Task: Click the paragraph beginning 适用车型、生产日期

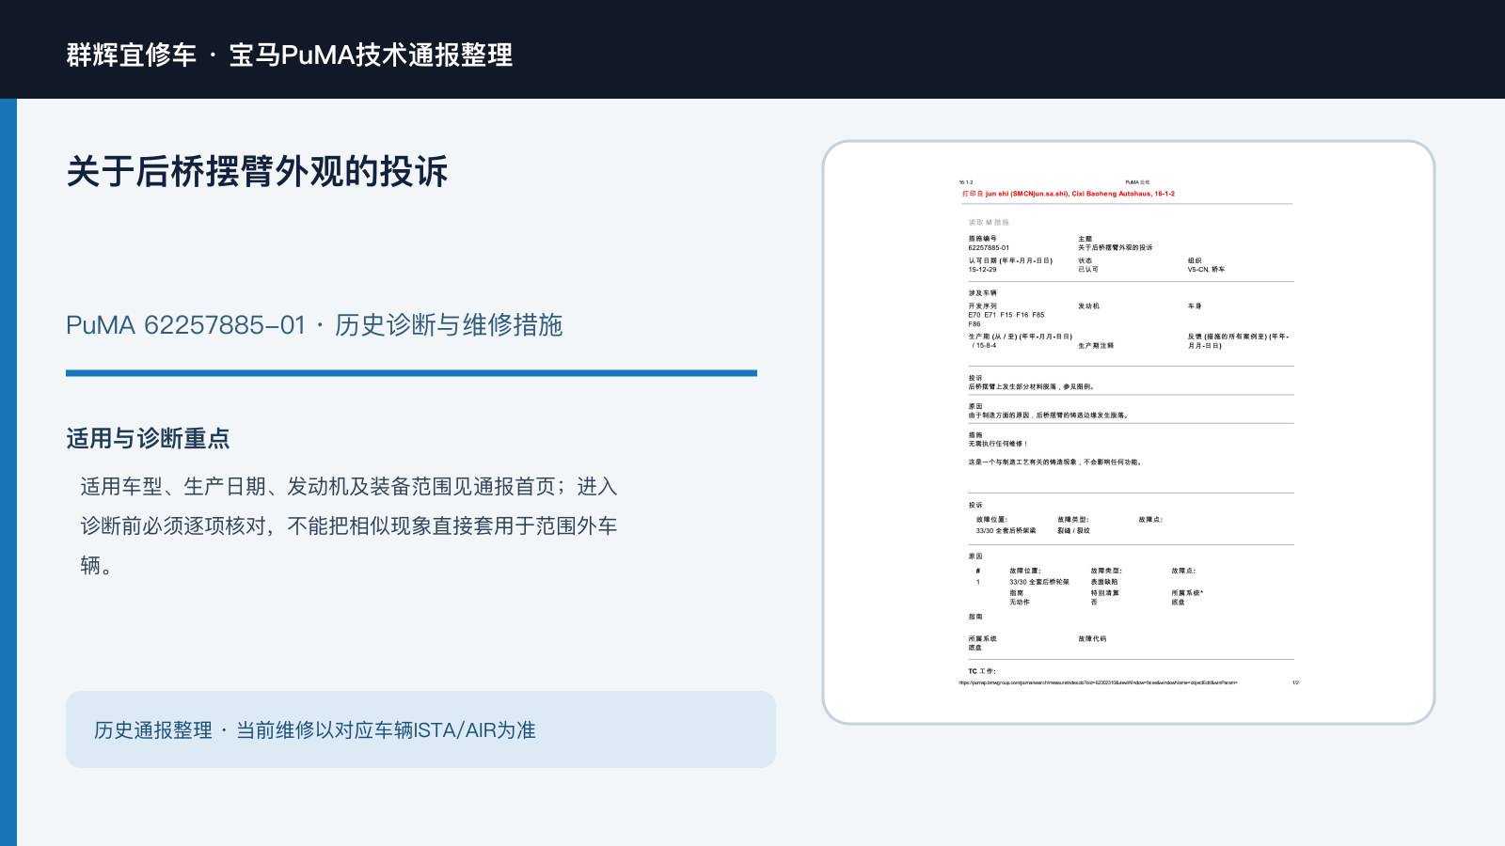Action: pos(349,525)
